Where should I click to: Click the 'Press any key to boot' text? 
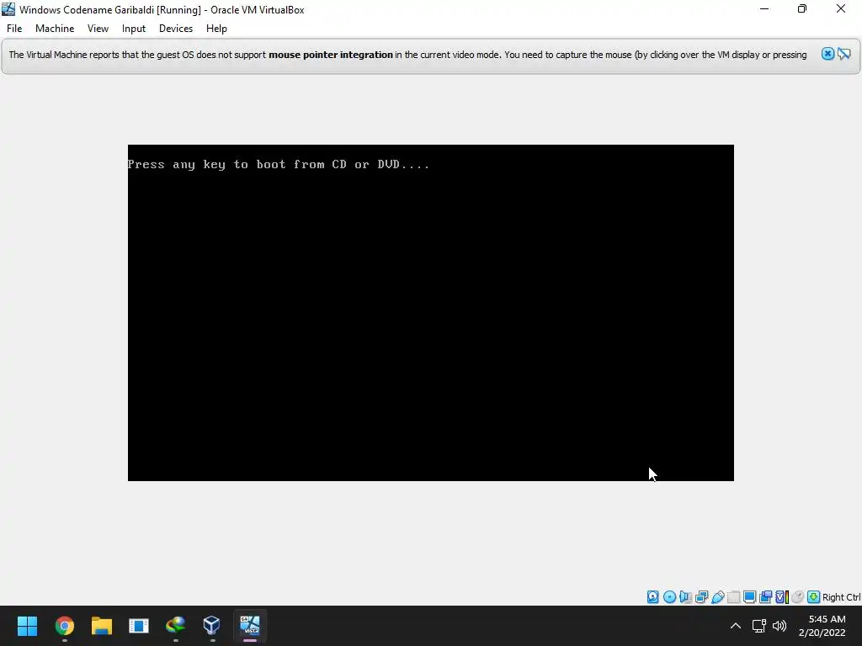coord(279,164)
